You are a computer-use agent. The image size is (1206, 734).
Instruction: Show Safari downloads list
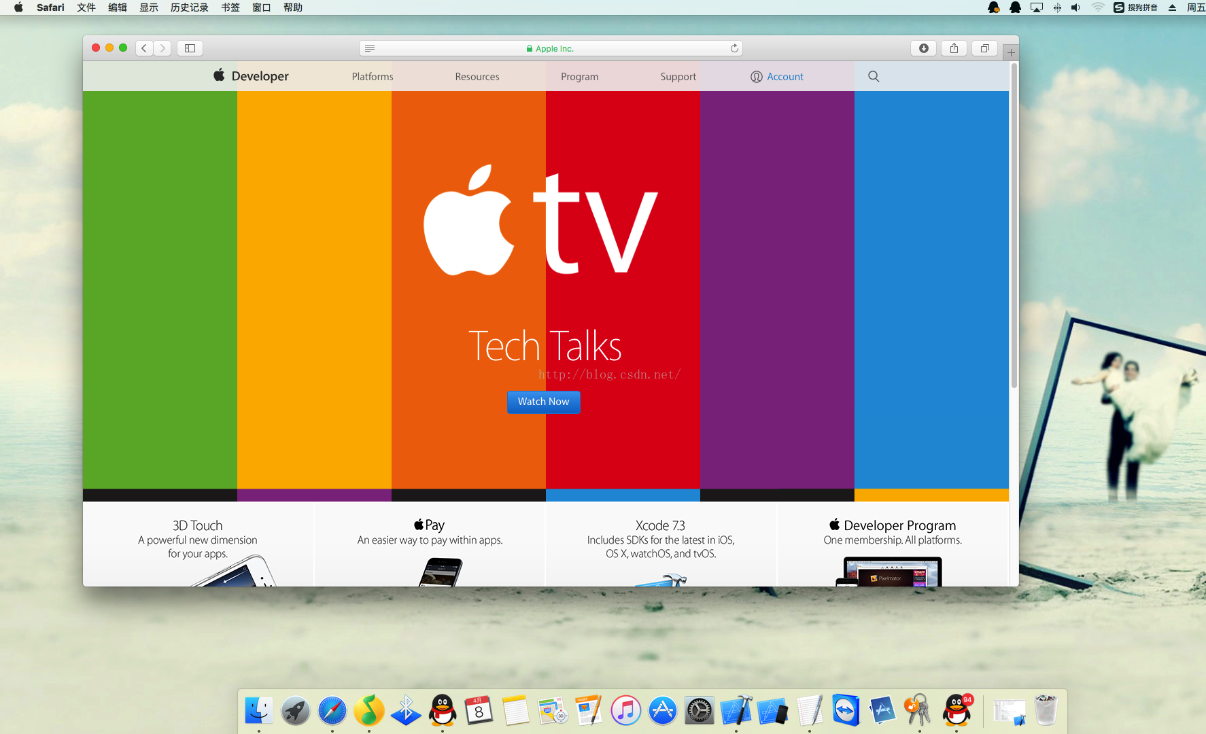[x=924, y=48]
